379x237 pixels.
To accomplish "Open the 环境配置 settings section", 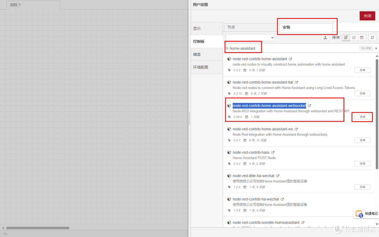I will [x=207, y=67].
